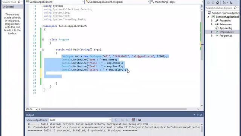Collapse the ConsoleApplication5 project tree node
Screen dimensions: 241x136
point(208,17)
